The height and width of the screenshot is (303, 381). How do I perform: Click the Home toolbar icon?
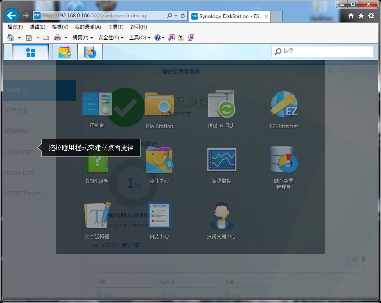[11, 38]
